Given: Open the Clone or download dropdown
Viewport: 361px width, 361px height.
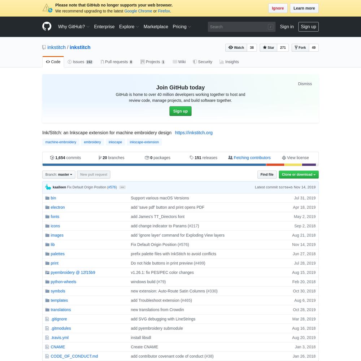Looking at the screenshot, I should (299, 174).
